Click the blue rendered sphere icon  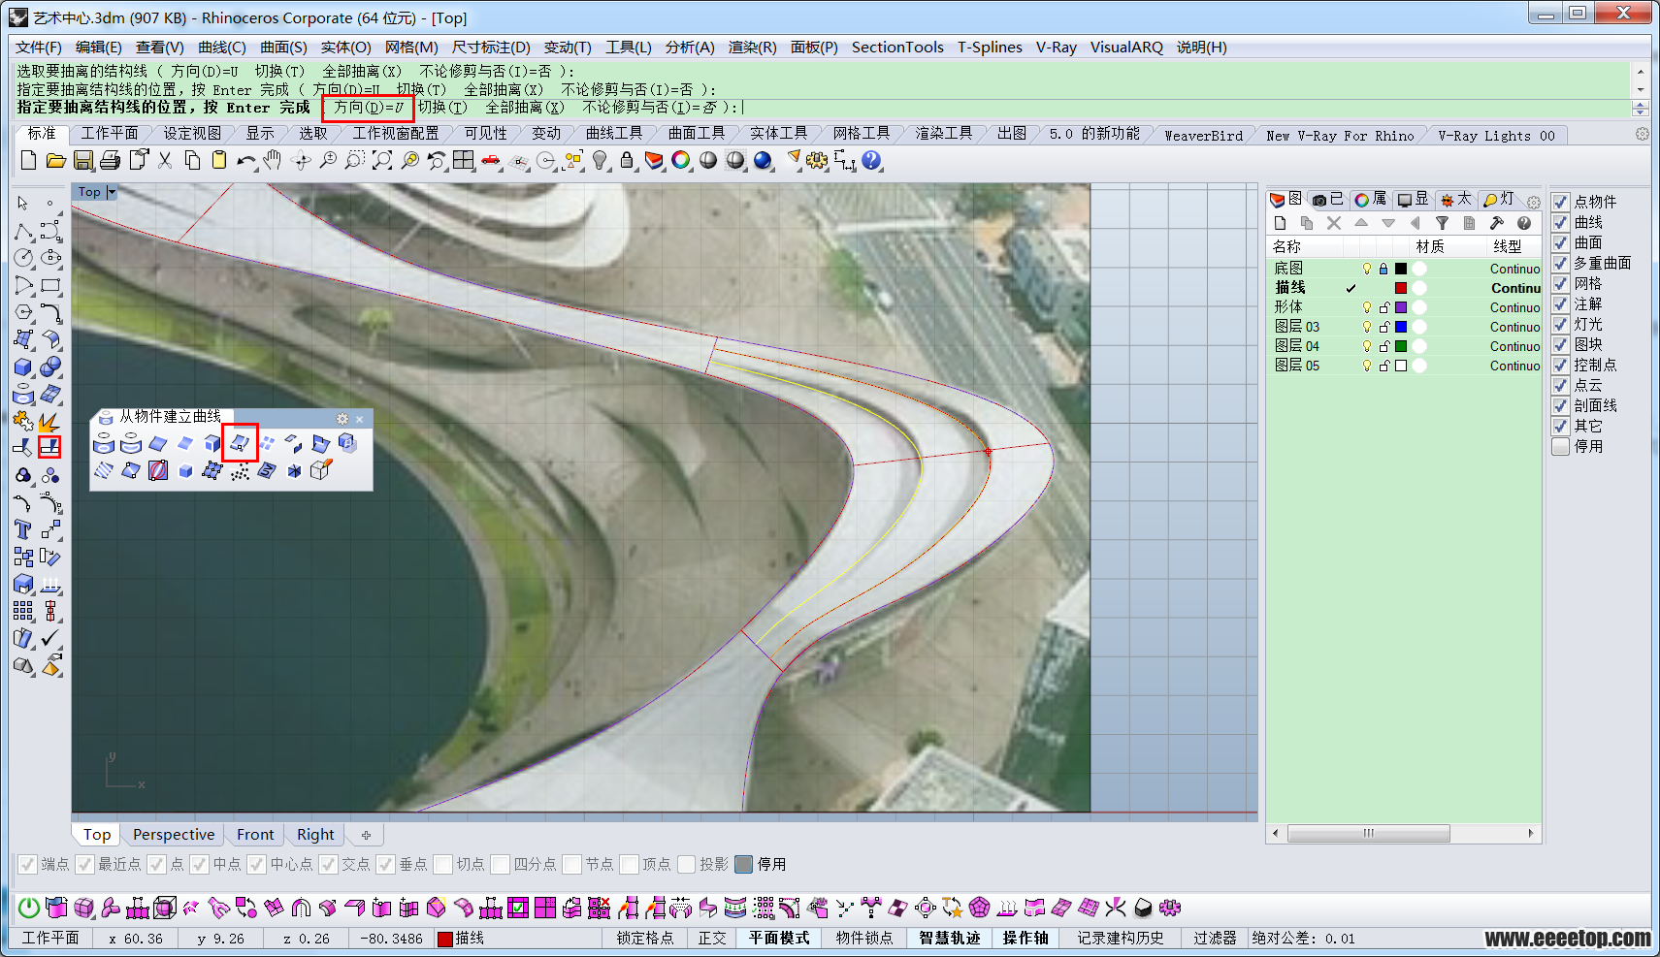point(763,161)
